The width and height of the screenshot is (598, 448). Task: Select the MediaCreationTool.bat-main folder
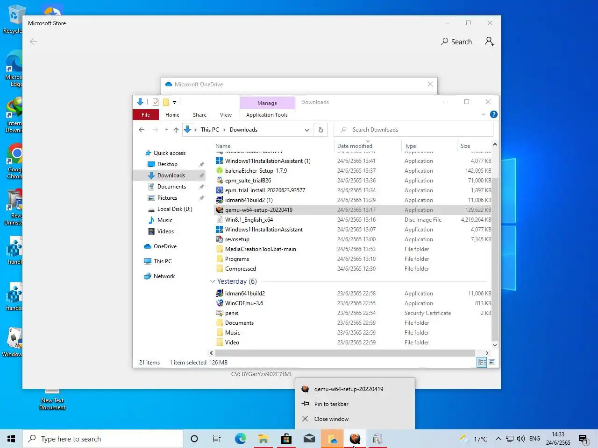click(260, 249)
